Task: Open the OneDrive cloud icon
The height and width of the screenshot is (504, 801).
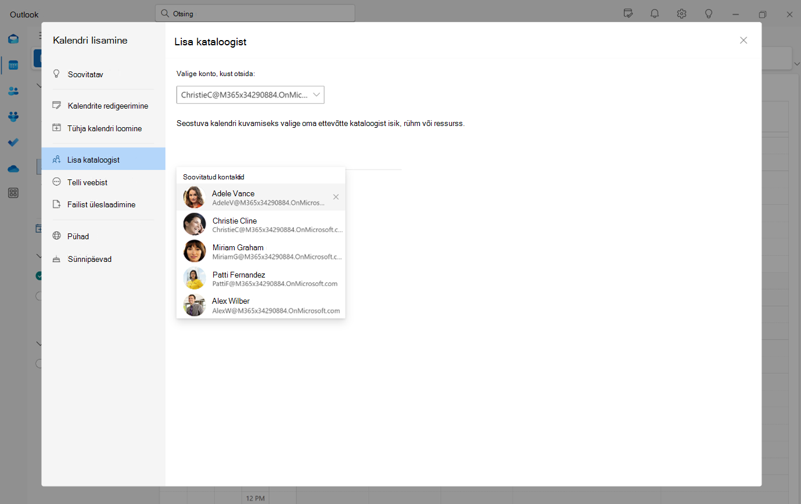Action: 13,168
